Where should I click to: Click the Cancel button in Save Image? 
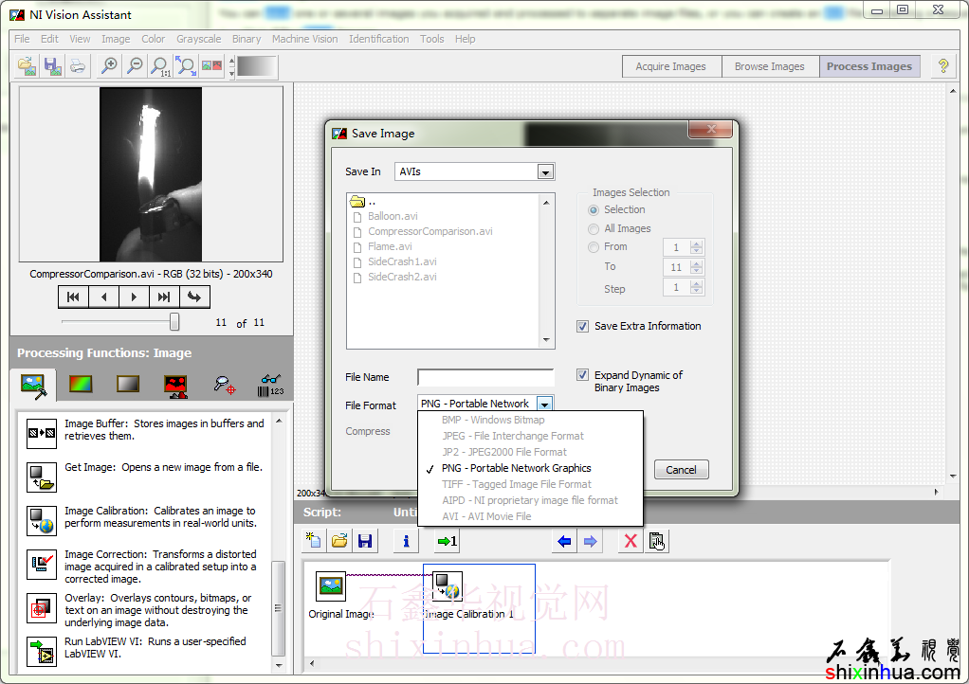point(681,470)
